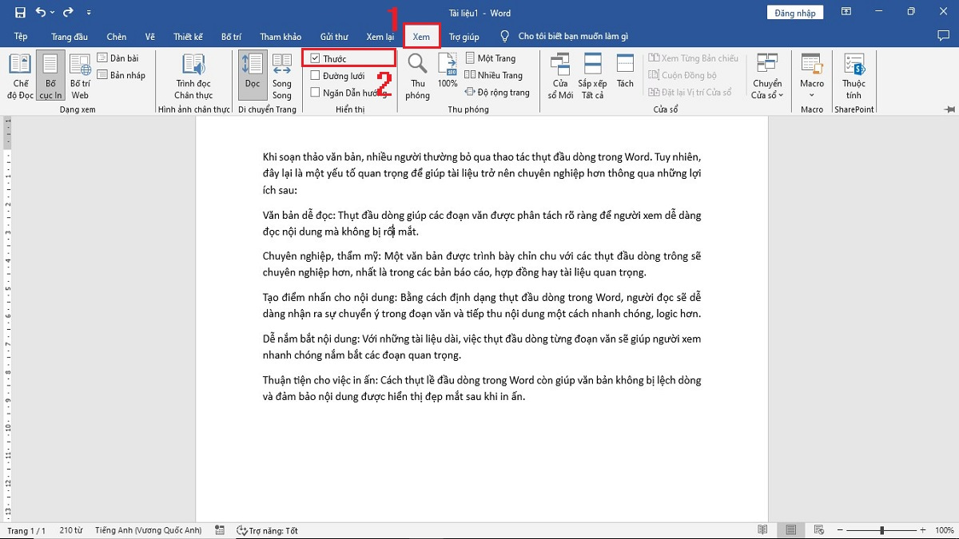Uncheck the Thước ruler checkbox

316,58
